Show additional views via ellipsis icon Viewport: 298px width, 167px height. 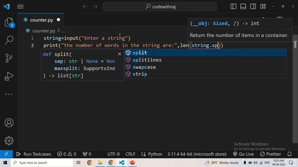click(x=9, y=94)
